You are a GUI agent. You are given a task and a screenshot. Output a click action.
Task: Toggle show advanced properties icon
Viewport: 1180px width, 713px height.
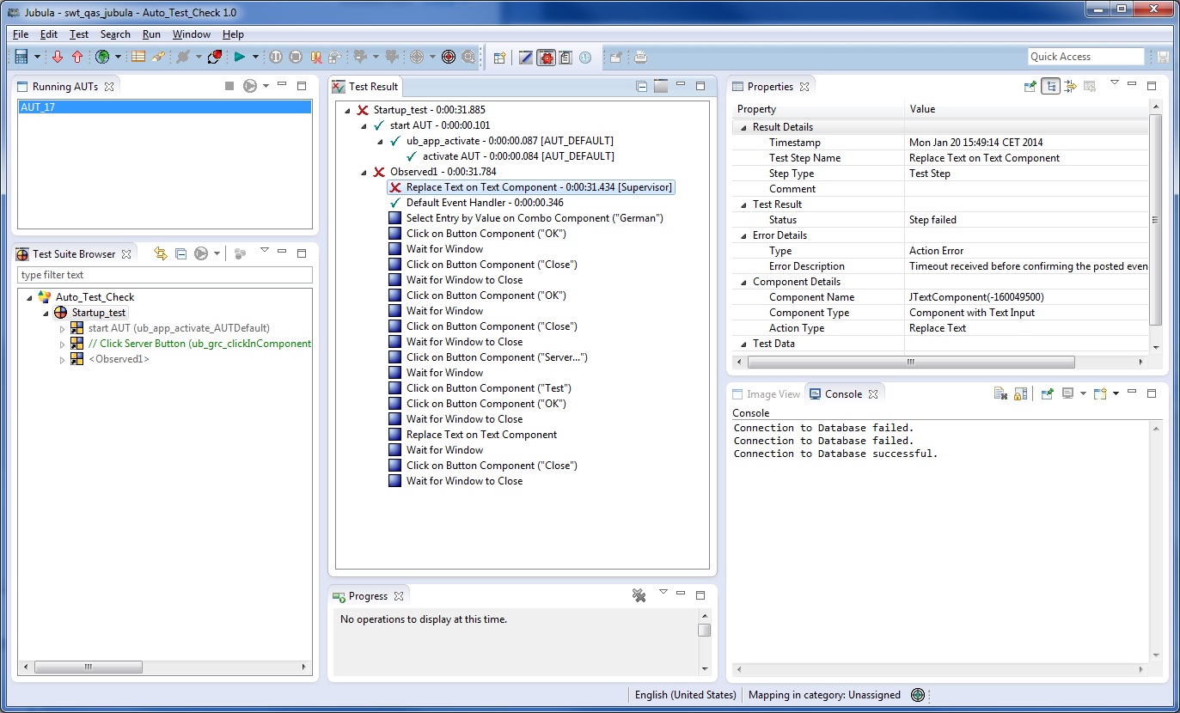coord(1070,86)
